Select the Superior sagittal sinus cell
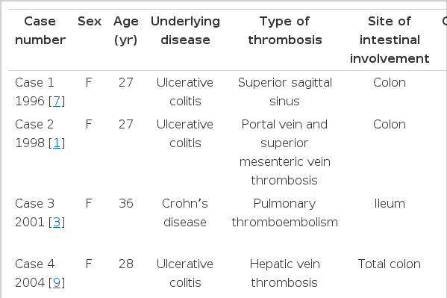Image resolution: width=447 pixels, height=298 pixels. coord(285,92)
